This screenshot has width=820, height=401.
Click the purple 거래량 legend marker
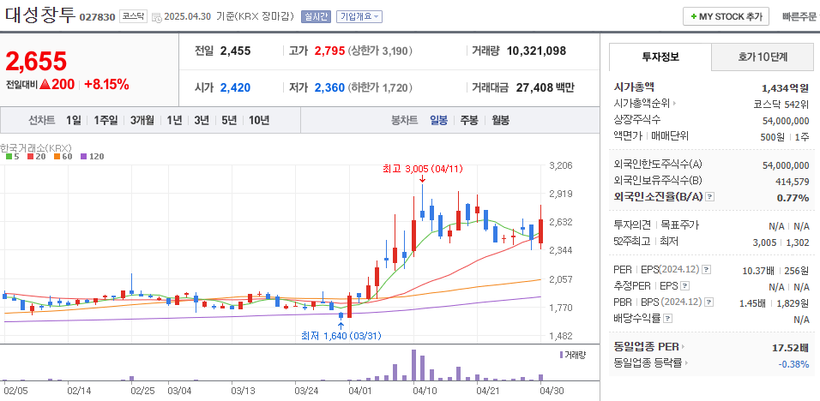click(561, 355)
